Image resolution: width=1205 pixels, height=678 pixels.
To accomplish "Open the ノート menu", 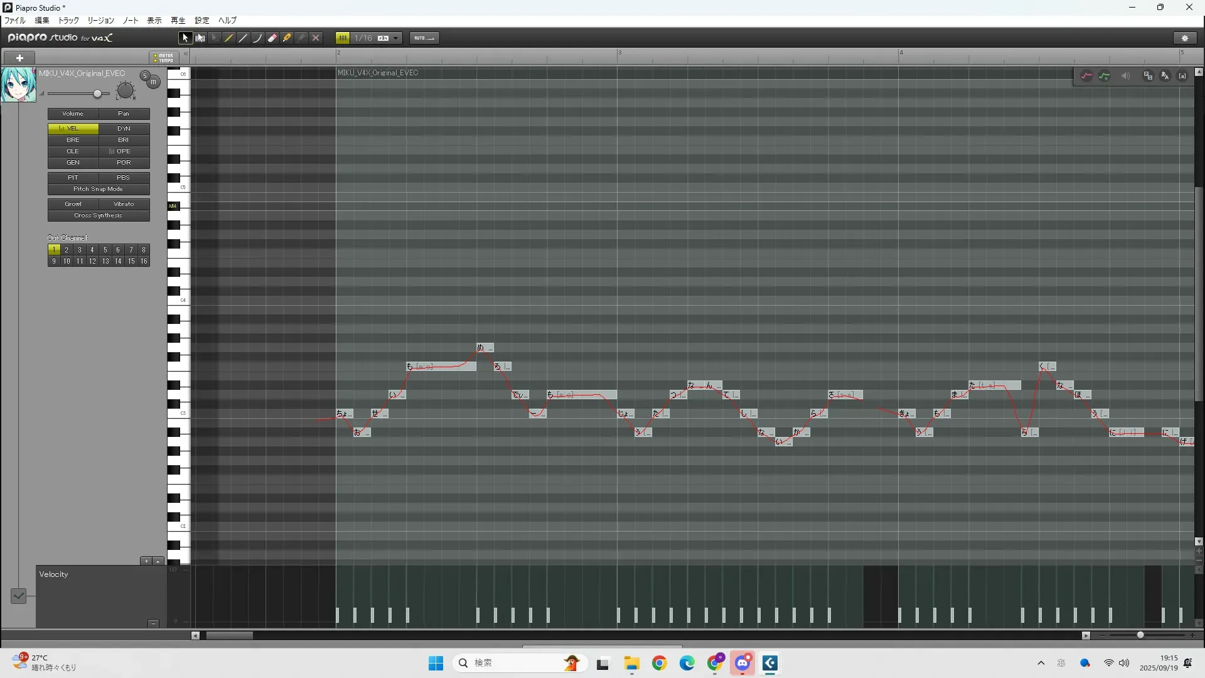I will (131, 21).
